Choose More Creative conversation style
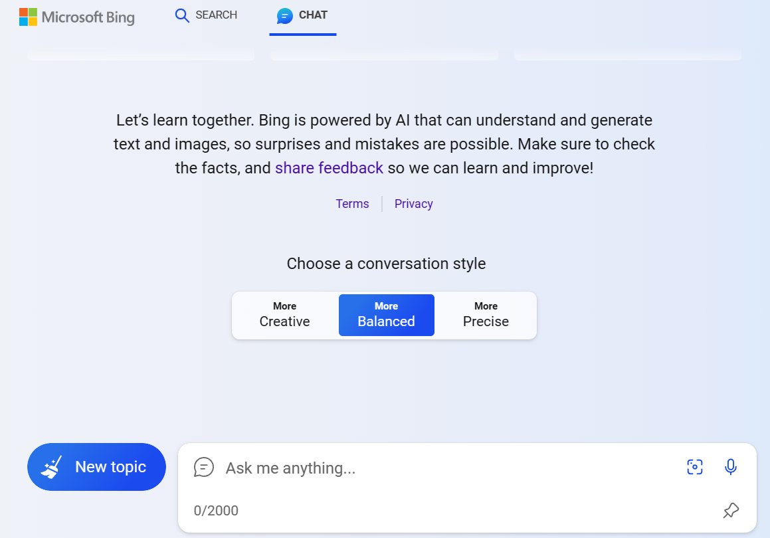Screen dimensions: 770x538 coord(285,315)
